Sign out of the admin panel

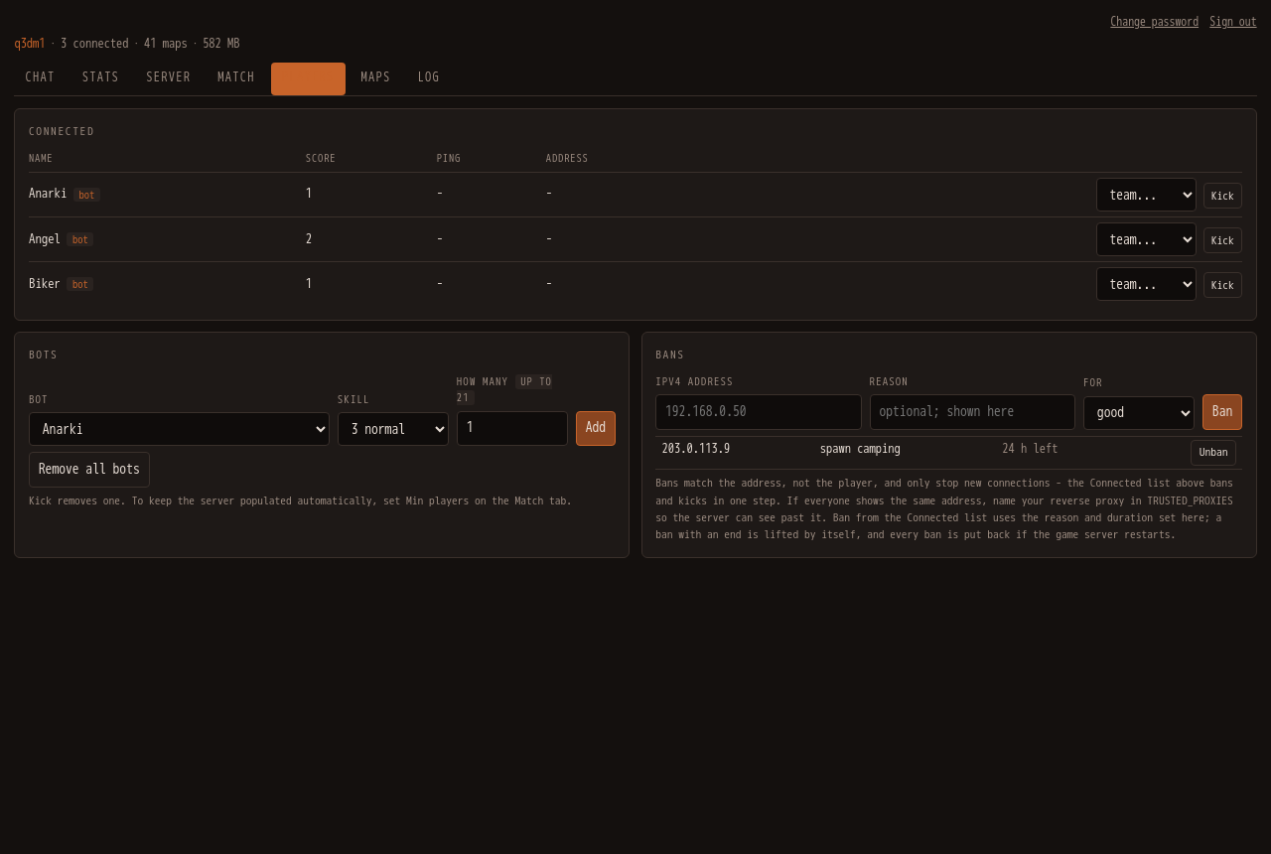[1233, 22]
